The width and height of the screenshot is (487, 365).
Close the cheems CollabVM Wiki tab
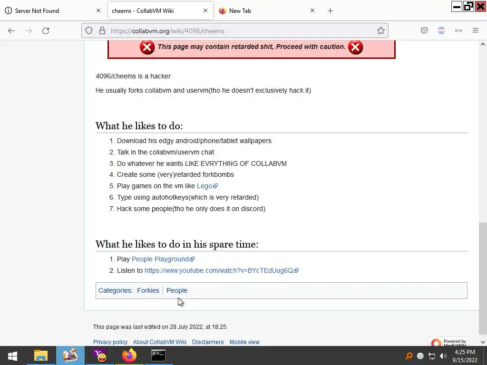pyautogui.click(x=205, y=10)
